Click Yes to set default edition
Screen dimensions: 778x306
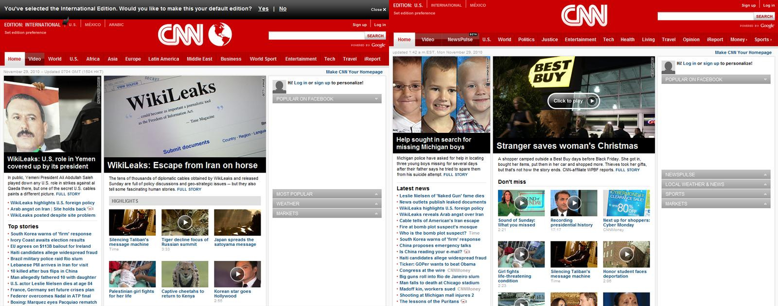[x=264, y=9]
